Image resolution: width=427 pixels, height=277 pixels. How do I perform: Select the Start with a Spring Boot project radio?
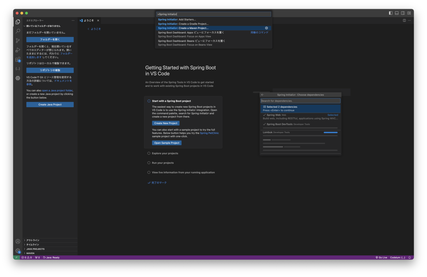(x=149, y=101)
